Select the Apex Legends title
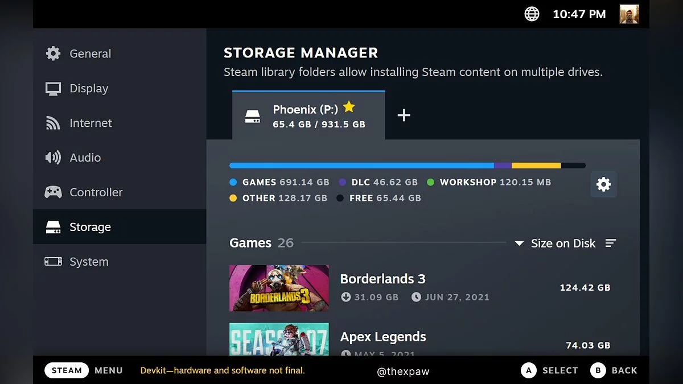Screen dimensions: 683x384 [383, 337]
